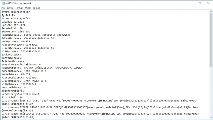Click the line TerminPlatn:30
This screenshot has height=120, width=213.
(12, 28)
